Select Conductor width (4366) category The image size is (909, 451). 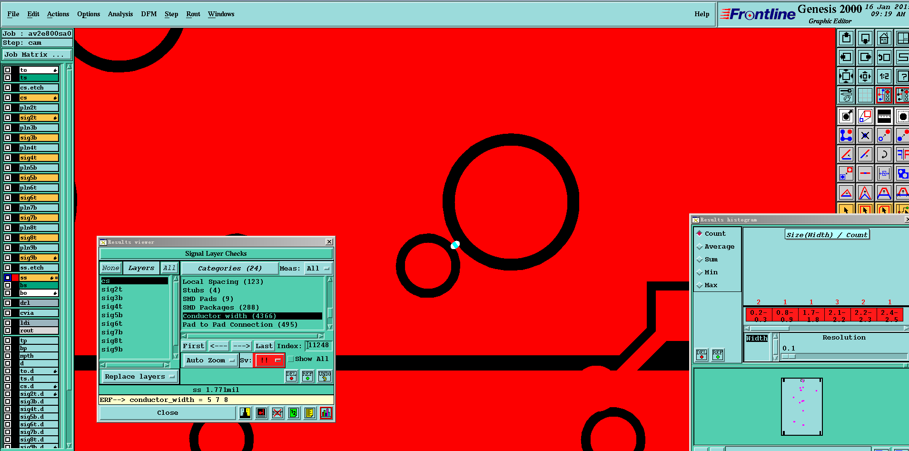click(x=252, y=316)
